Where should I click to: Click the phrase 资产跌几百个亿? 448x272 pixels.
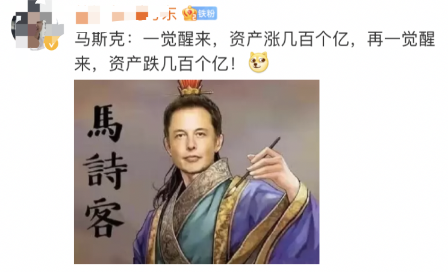pyautogui.click(x=169, y=63)
